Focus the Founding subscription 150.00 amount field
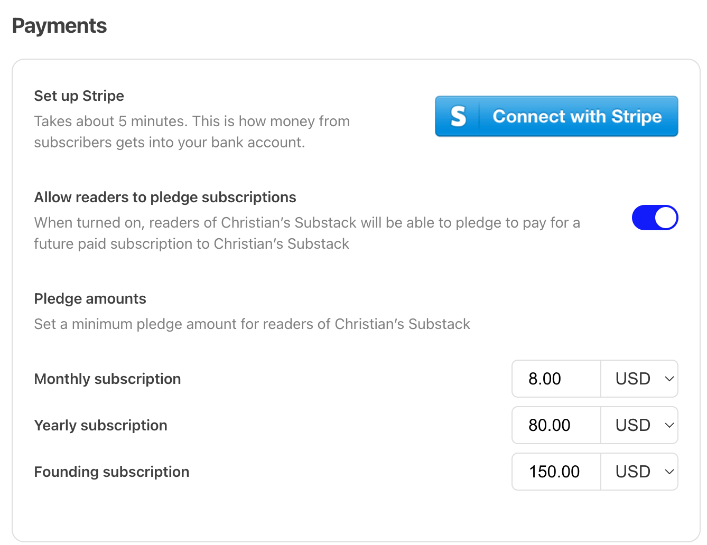This screenshot has width=707, height=545. click(556, 472)
